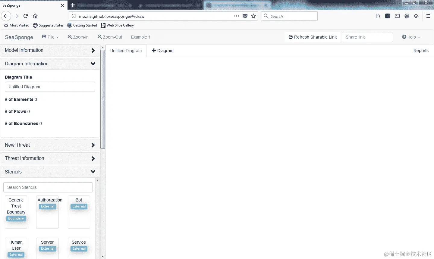Viewport: 434px width, 259px height.
Task: Expand the Threat Information panel
Action: coord(50,158)
